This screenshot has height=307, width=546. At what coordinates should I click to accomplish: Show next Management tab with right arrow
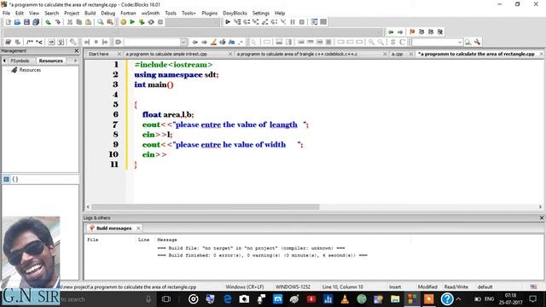coord(75,61)
